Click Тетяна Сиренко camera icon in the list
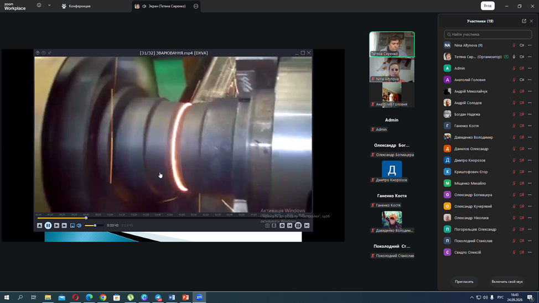The height and width of the screenshot is (303, 539). [x=522, y=57]
